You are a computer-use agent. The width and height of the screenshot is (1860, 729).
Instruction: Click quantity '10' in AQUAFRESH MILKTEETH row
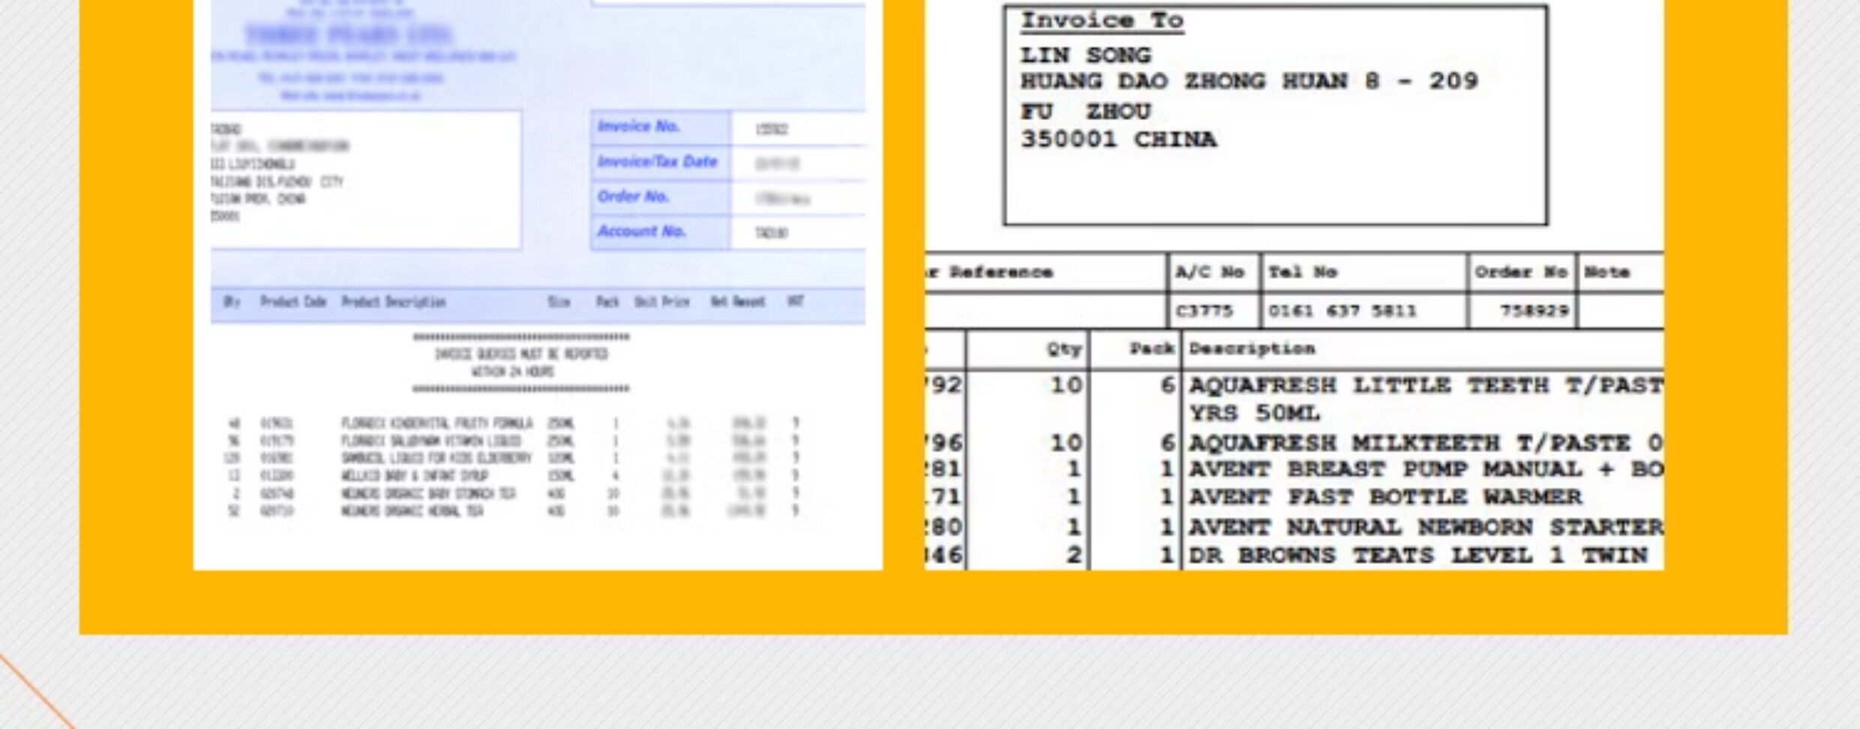1066,443
